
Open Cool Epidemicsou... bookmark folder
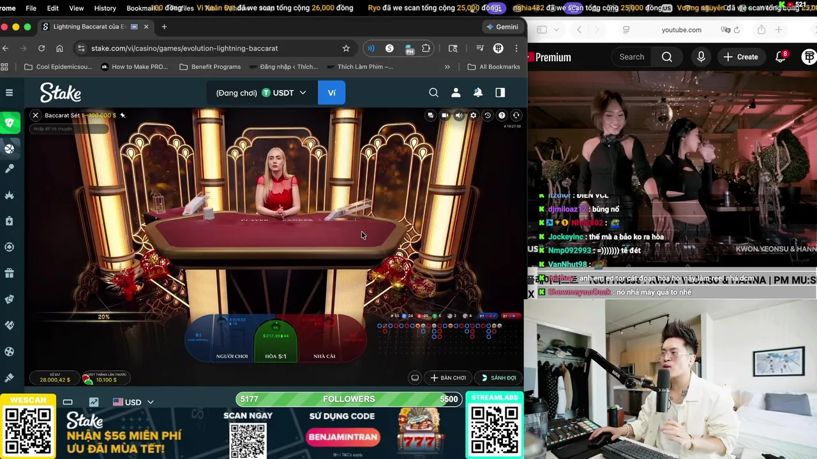(58, 66)
